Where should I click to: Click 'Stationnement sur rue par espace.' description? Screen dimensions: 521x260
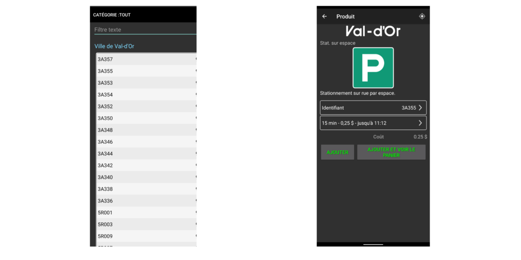358,93
